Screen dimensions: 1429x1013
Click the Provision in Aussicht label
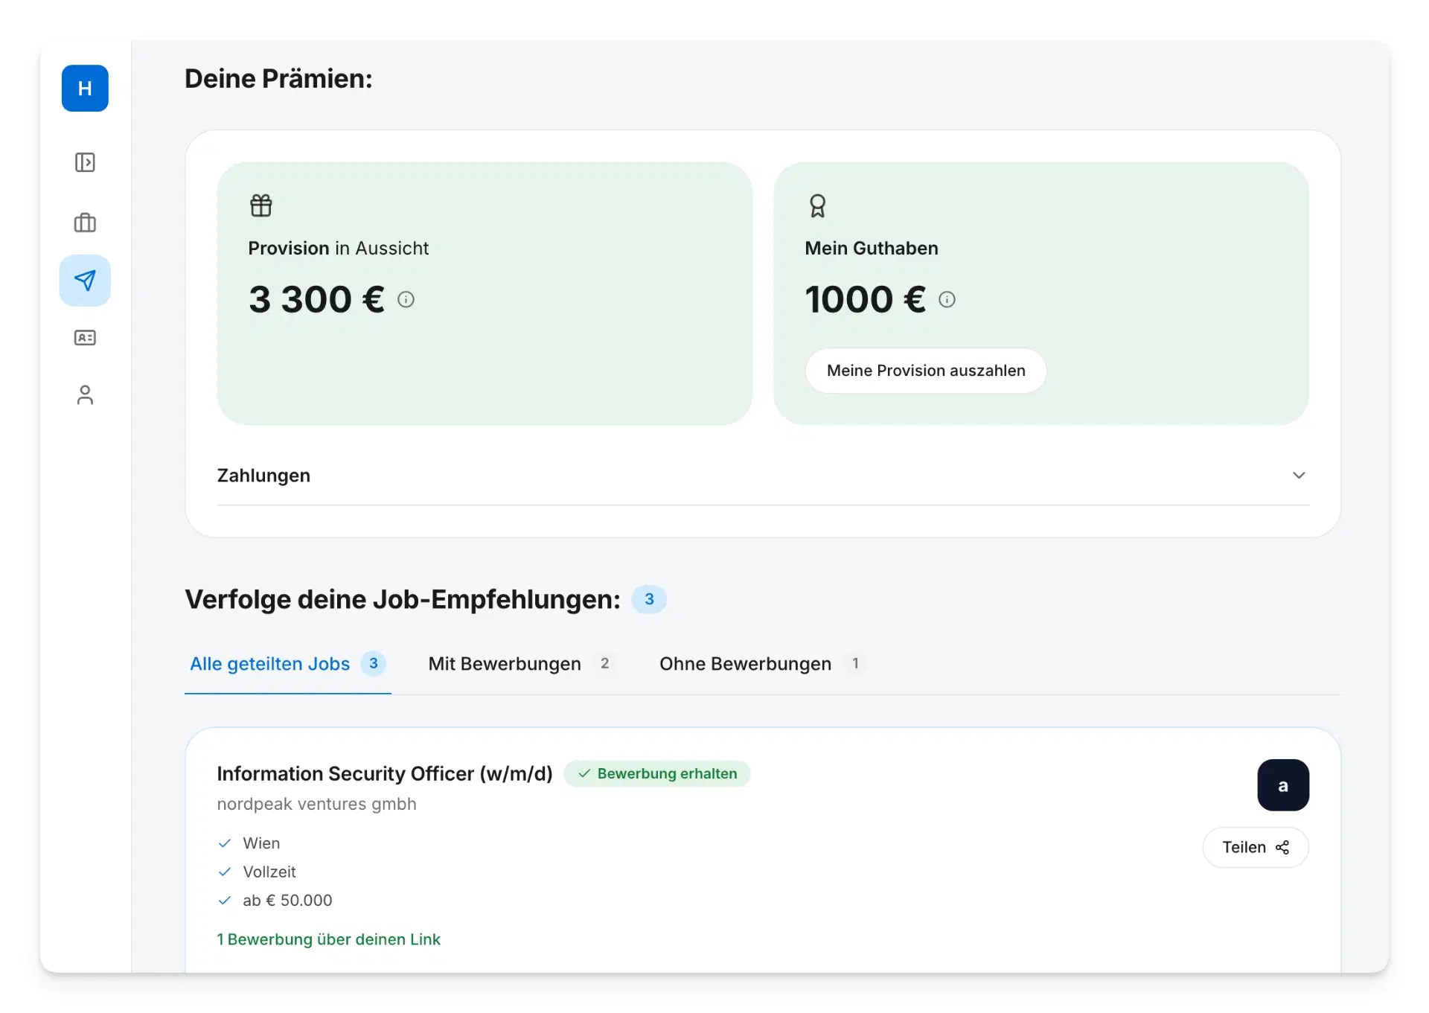coord(339,248)
